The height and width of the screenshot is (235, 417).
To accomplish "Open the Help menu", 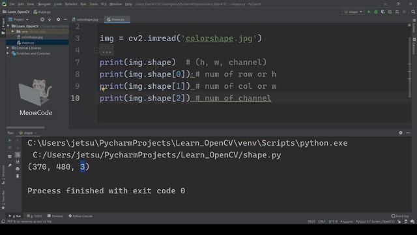I will click(128, 4).
